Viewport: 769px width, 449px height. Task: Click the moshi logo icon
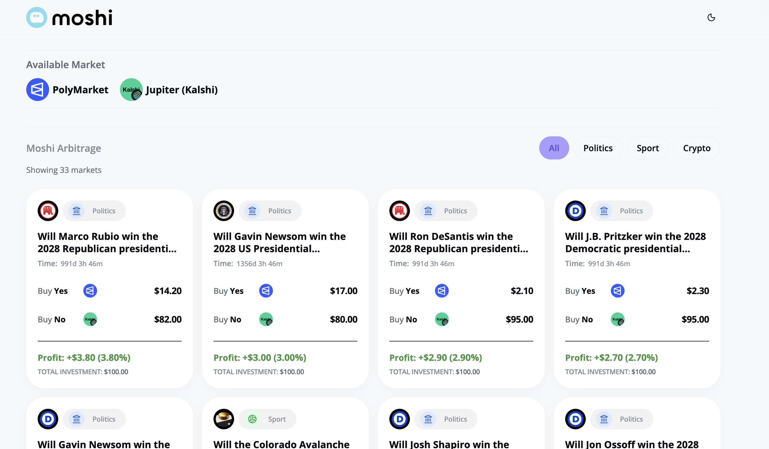point(37,17)
